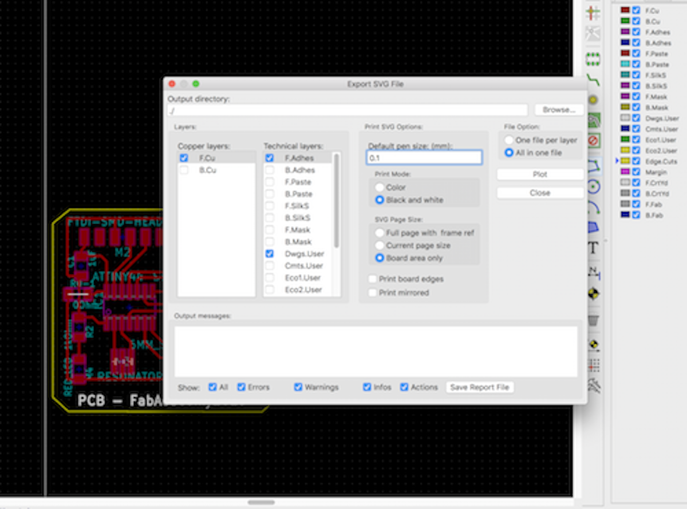Screen dimensions: 687x509
Task: Hide the Edge.Cuts layer in layers panel
Action: pyautogui.click(x=636, y=161)
